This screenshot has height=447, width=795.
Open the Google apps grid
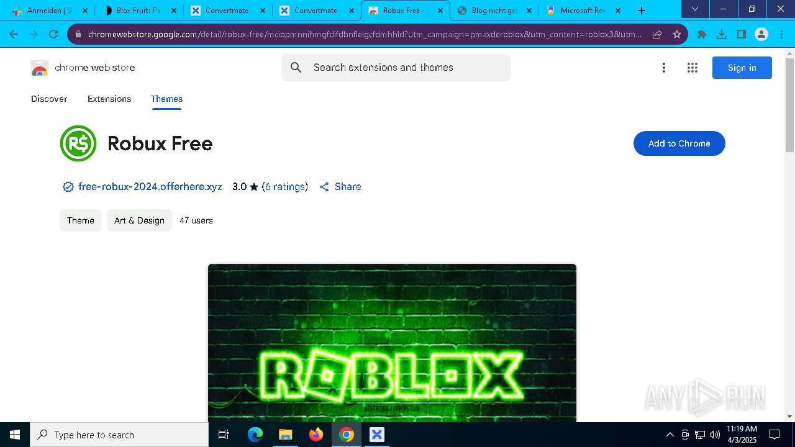pyautogui.click(x=693, y=68)
